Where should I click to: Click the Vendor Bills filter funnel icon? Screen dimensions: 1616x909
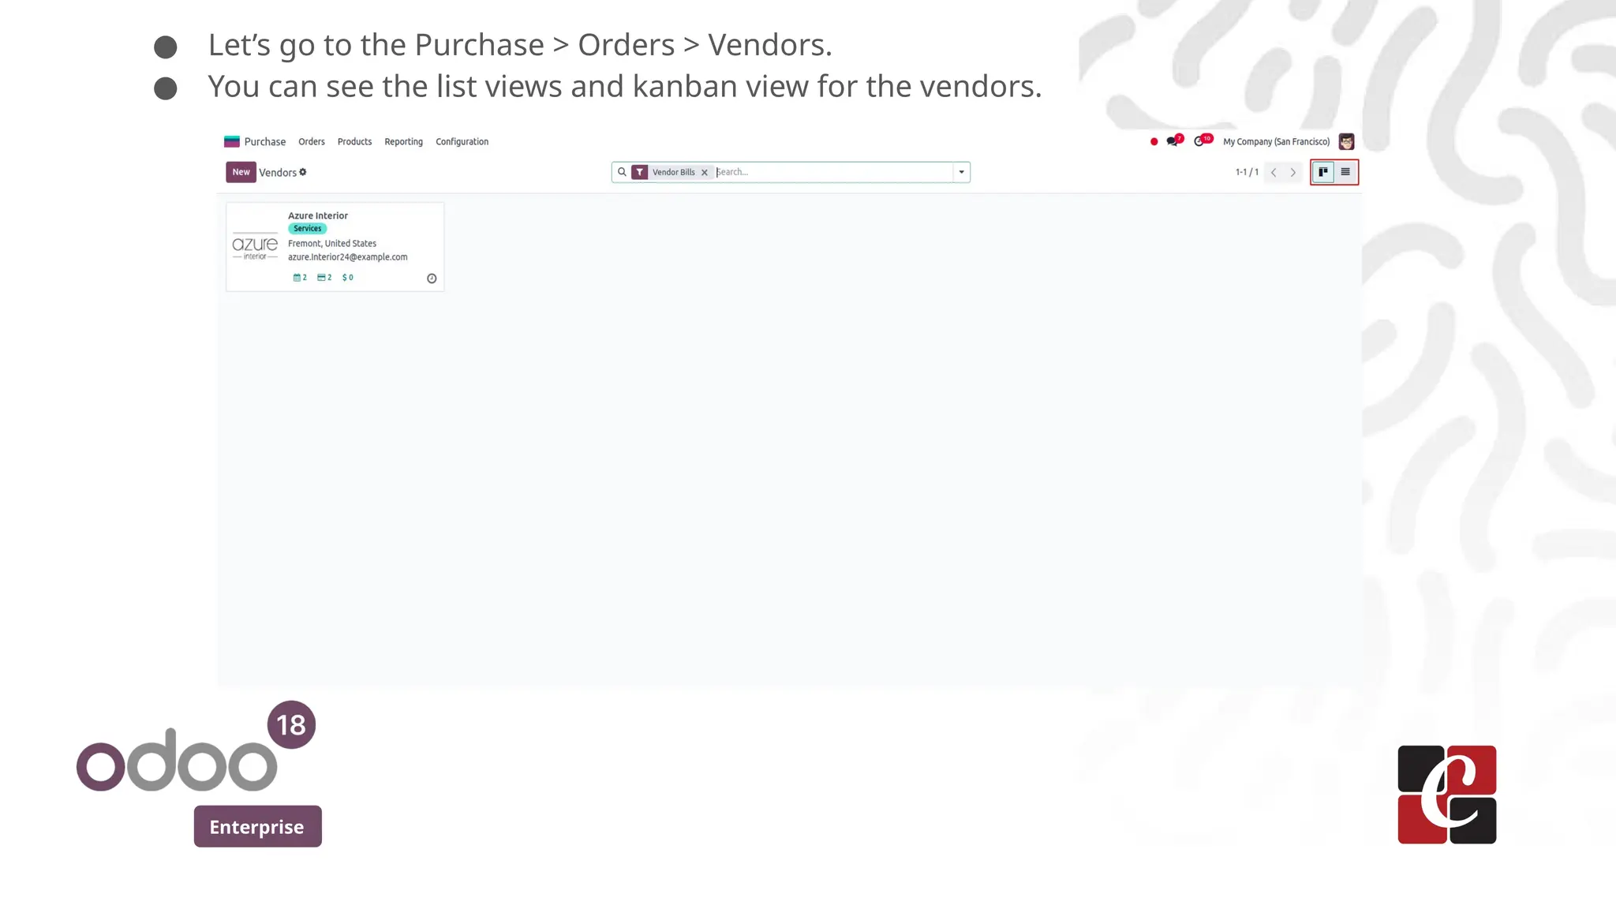(x=640, y=172)
